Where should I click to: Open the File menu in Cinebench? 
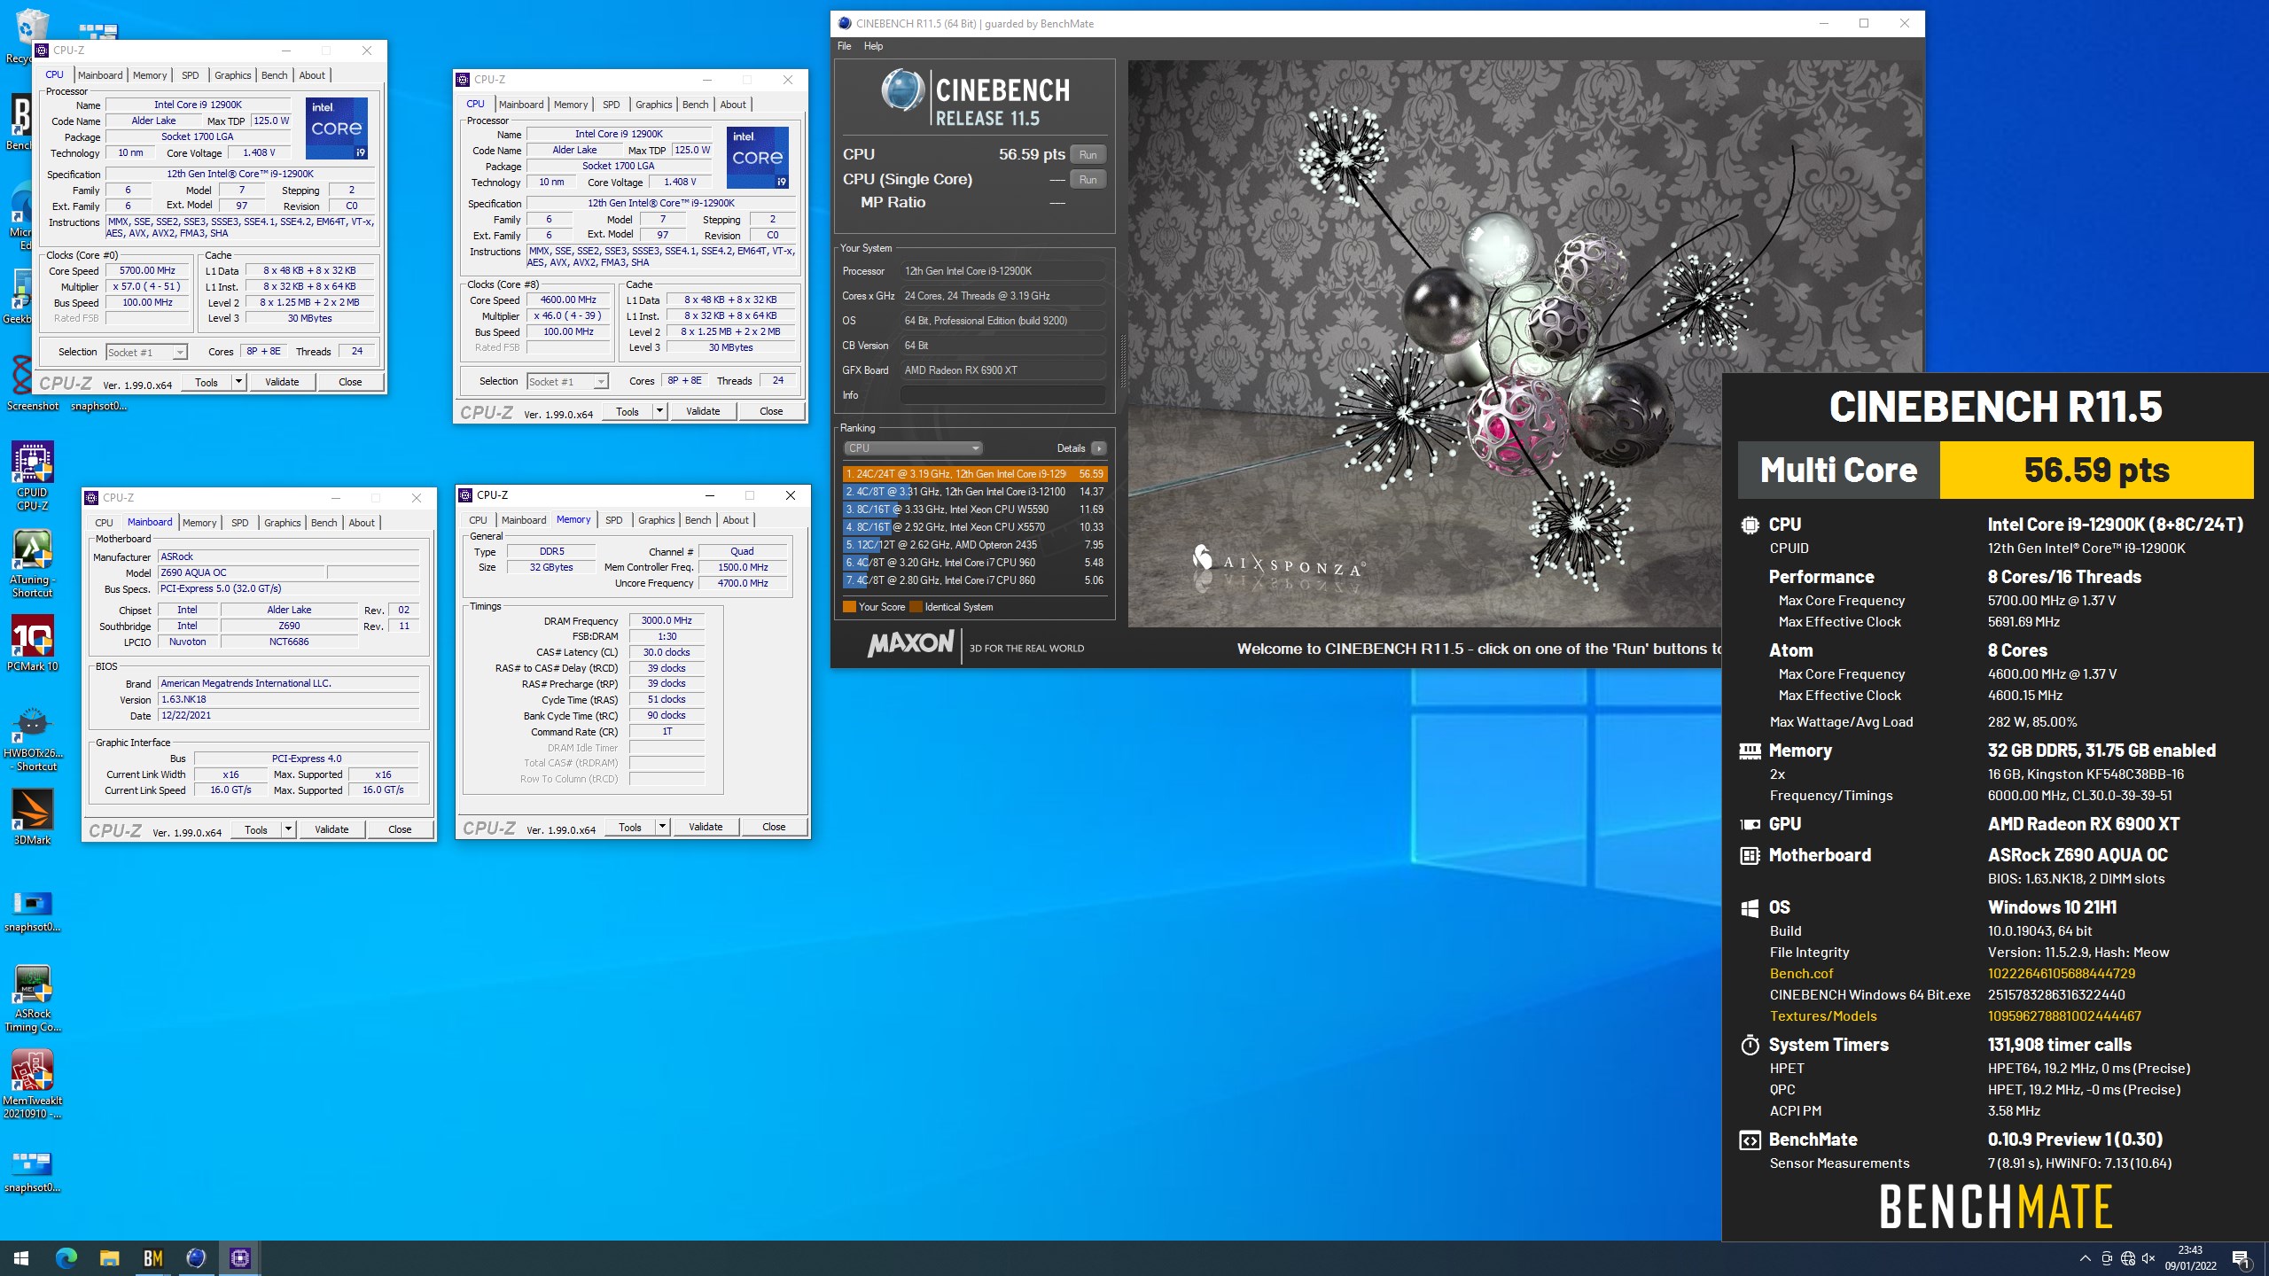click(x=844, y=46)
